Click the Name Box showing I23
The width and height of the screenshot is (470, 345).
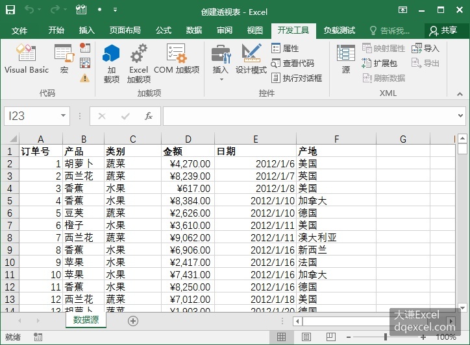click(31, 115)
